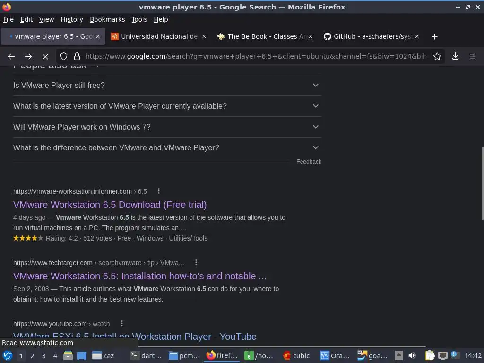Open the pcm taskbar window
Screen dimensions: 484x363
click(x=184, y=355)
